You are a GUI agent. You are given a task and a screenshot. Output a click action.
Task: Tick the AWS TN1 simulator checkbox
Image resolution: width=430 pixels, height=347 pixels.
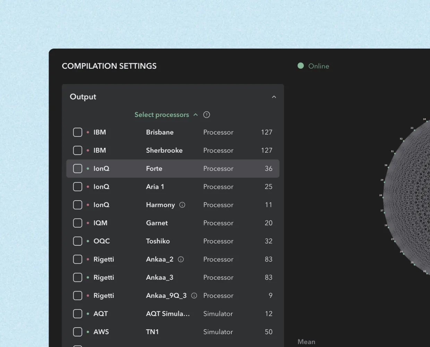point(78,332)
